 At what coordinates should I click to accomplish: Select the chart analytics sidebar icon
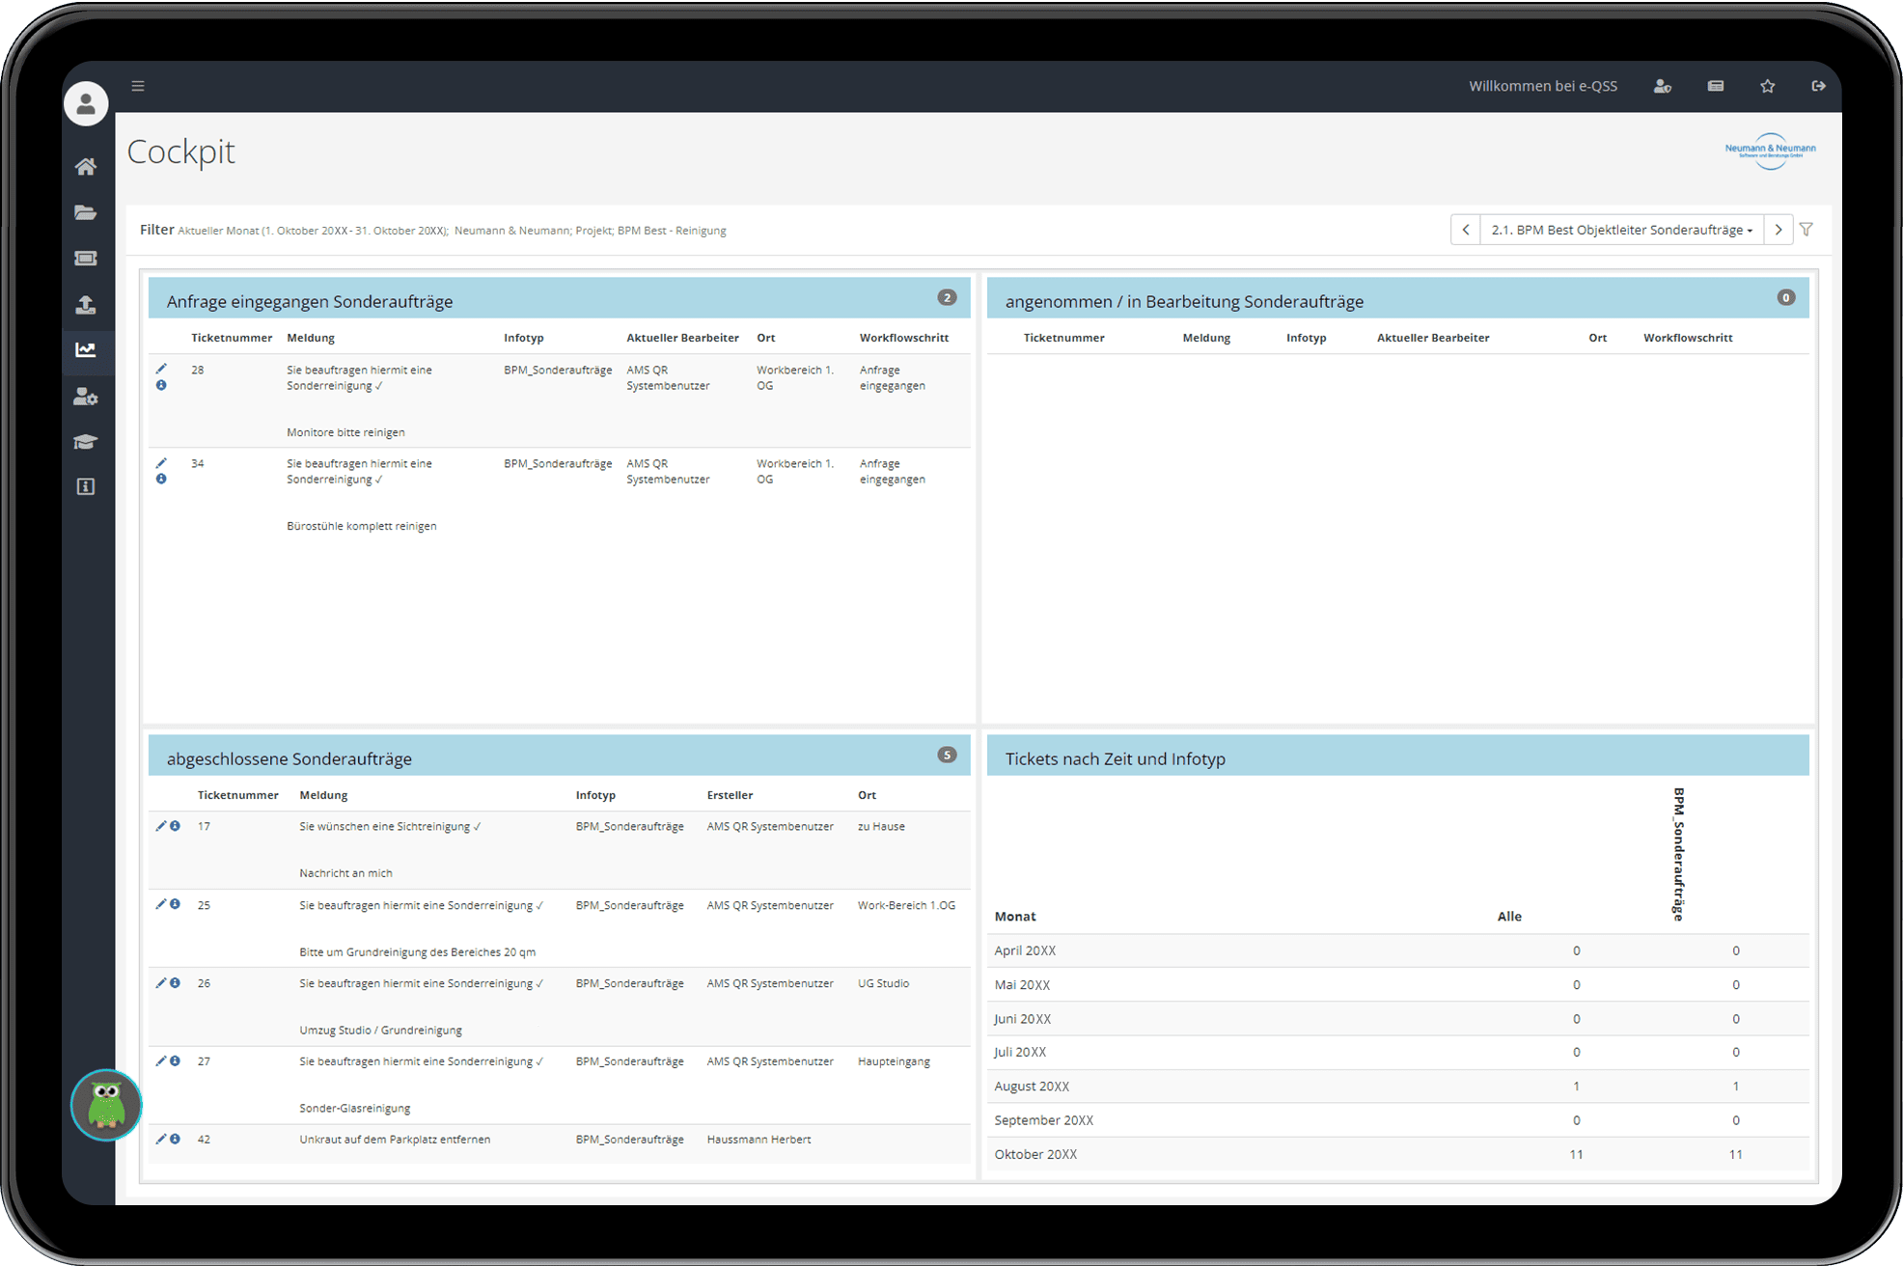point(86,350)
